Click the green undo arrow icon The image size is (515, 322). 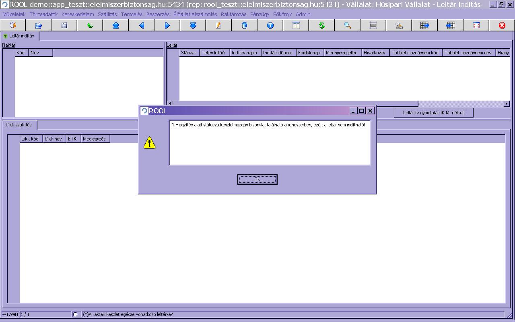click(x=90, y=25)
